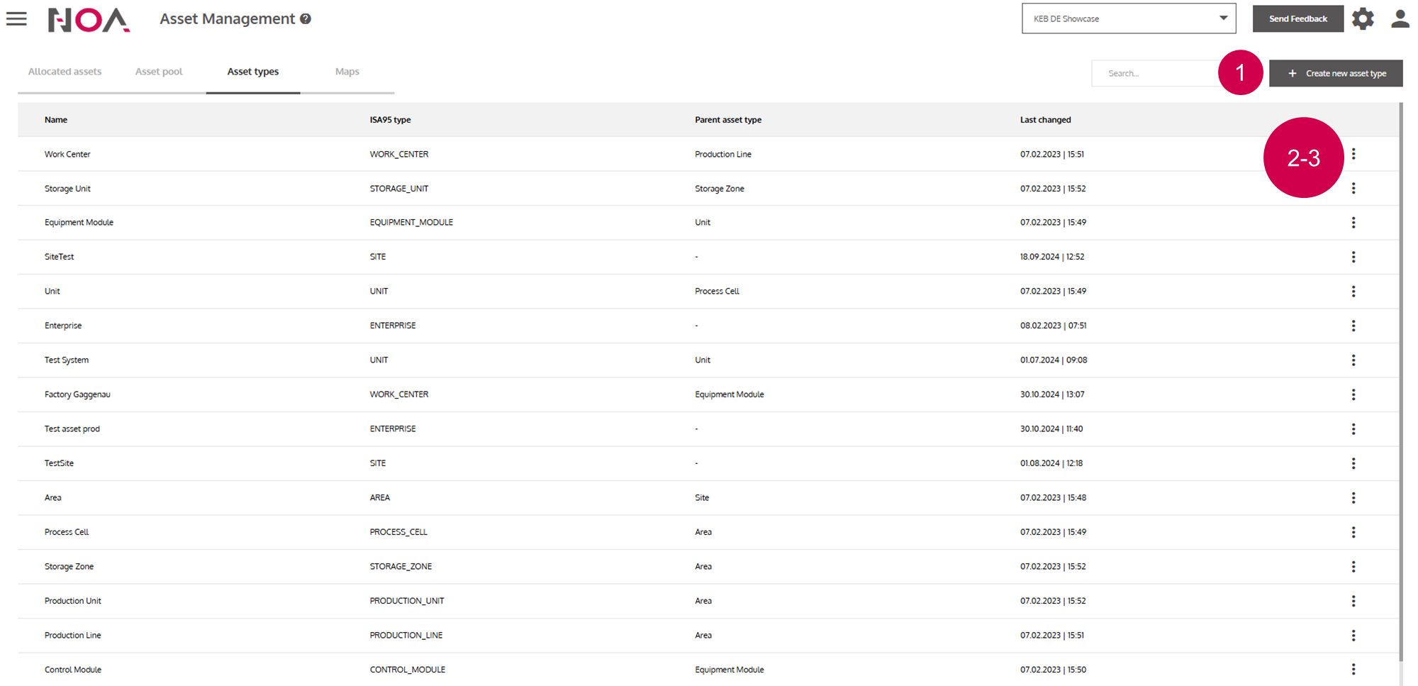Switch to the Allocated assets tab
1418x686 pixels.
[x=65, y=72]
